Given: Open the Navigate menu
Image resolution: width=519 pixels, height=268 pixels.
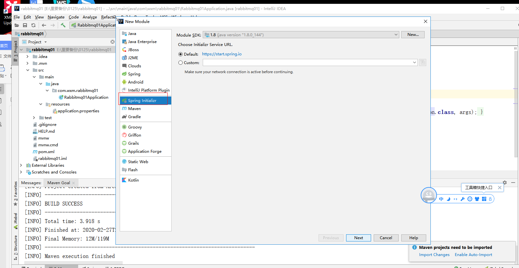Looking at the screenshot, I should (56, 17).
